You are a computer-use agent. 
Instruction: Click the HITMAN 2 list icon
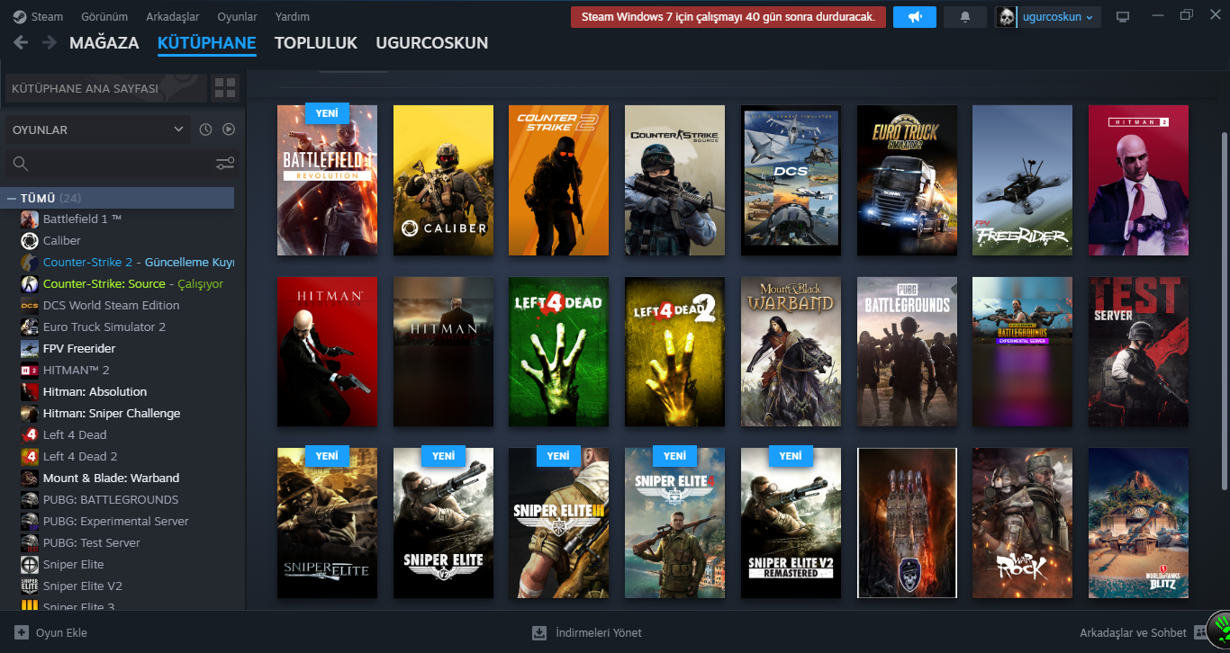(x=29, y=370)
